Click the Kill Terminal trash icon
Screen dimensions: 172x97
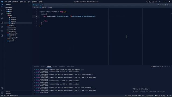163,67
